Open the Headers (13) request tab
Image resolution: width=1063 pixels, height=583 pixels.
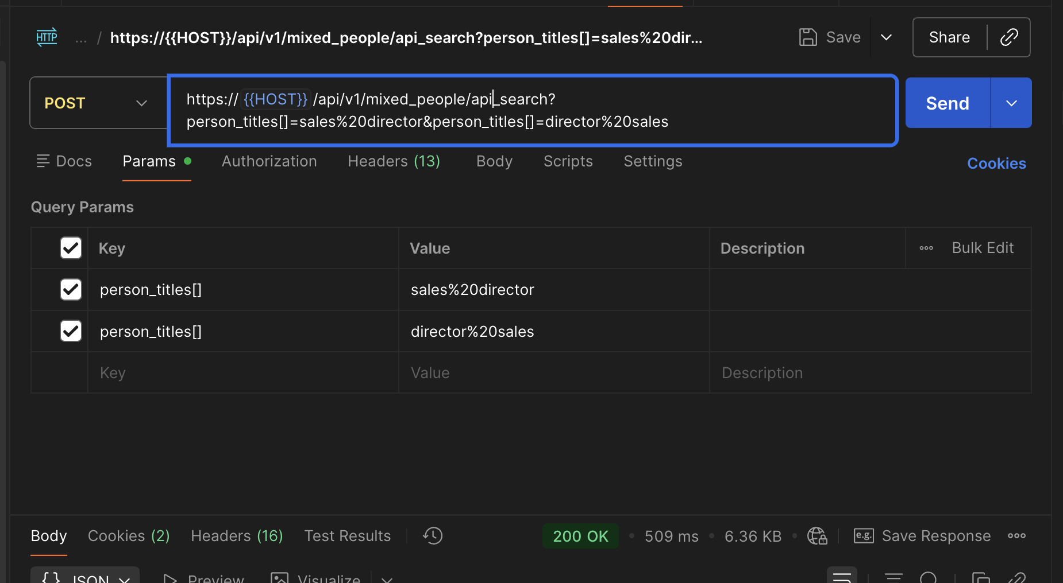(x=394, y=161)
